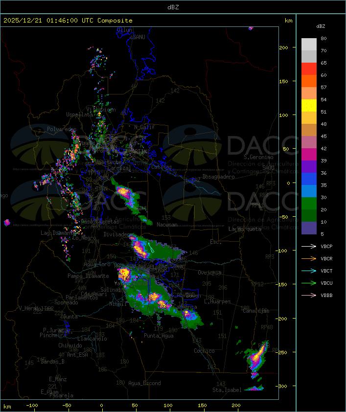Click the 'dBZ' title at top center

173,7
